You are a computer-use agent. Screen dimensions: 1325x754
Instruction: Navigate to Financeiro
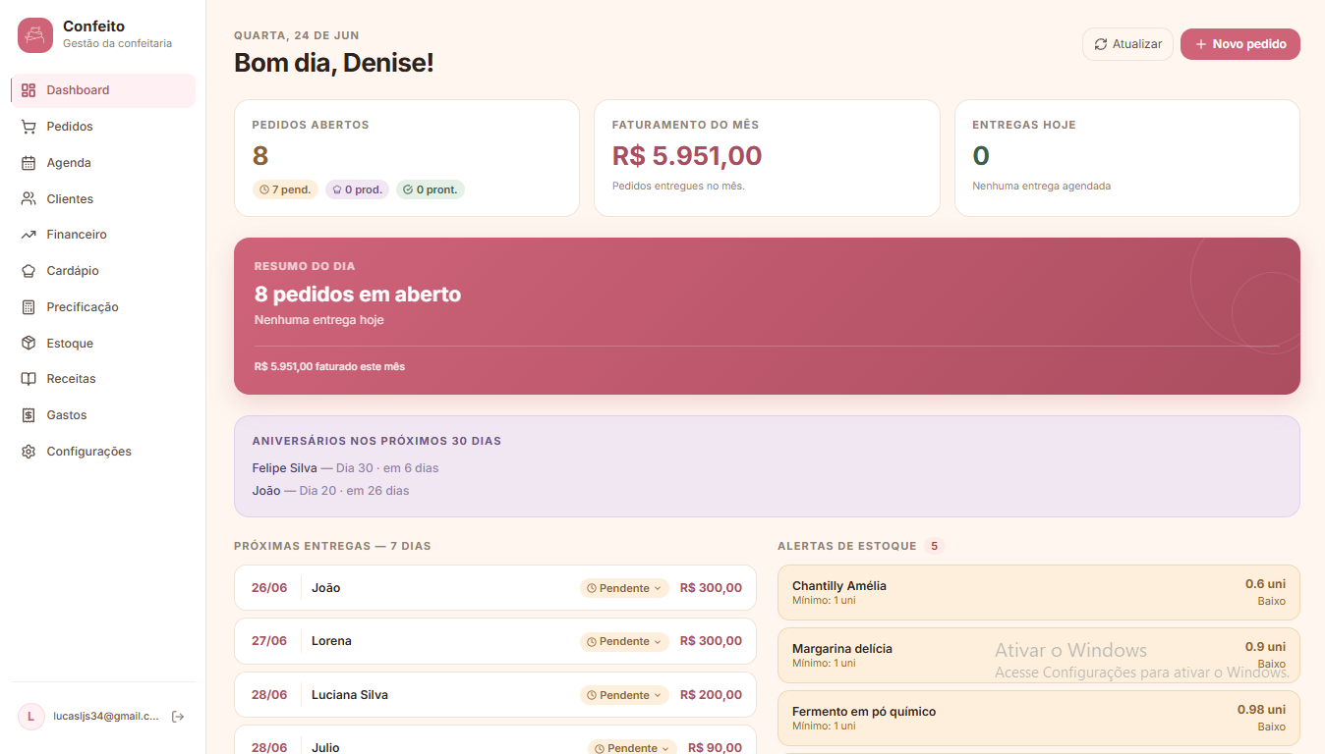click(103, 235)
